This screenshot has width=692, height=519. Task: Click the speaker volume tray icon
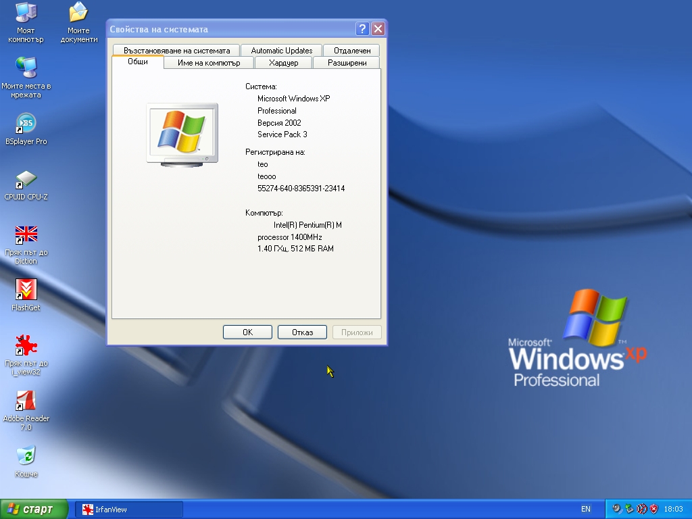616,509
